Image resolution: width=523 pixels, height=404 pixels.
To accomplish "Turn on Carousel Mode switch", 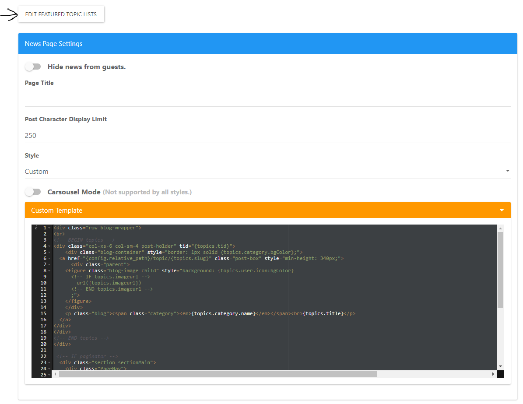I will click(33, 192).
